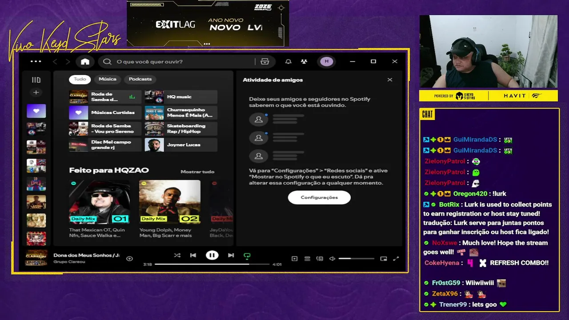Open the miniplayer
Screen dimensions: 569x320
pyautogui.click(x=384, y=259)
